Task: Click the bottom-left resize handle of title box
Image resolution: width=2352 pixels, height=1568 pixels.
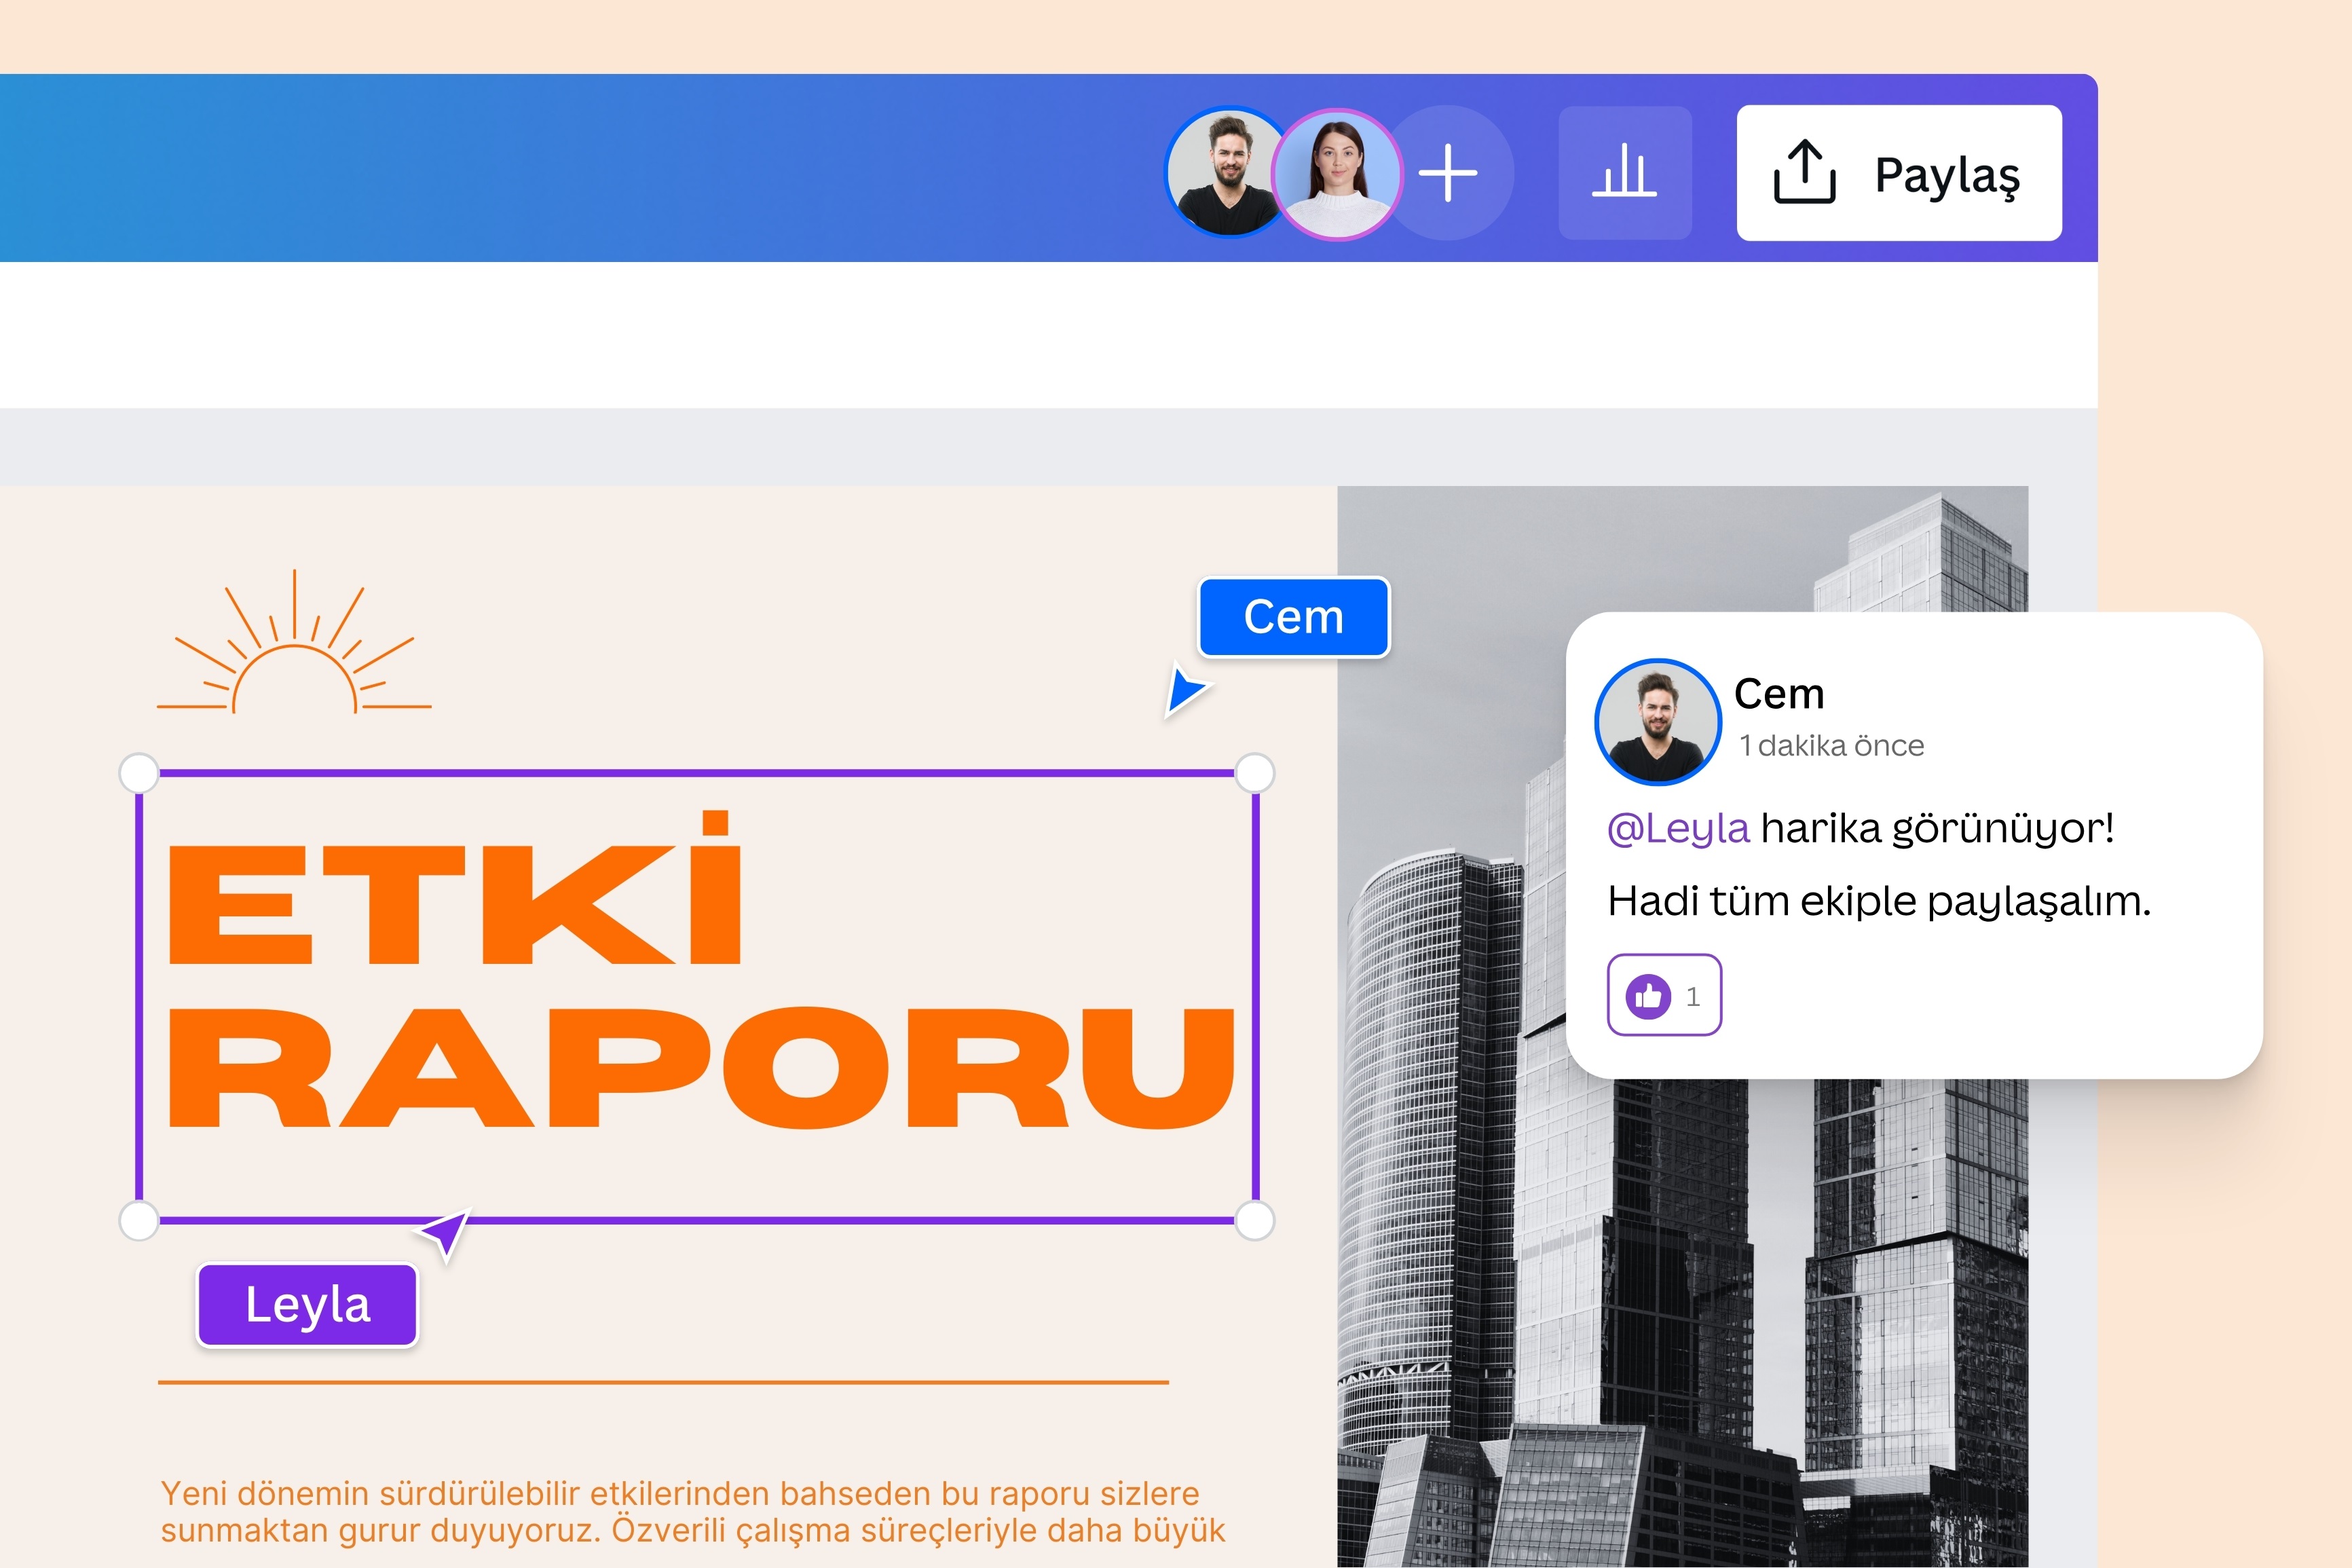Action: click(x=139, y=1221)
